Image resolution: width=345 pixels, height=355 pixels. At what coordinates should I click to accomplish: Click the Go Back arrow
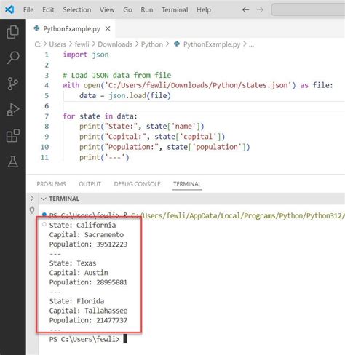[x=245, y=9]
